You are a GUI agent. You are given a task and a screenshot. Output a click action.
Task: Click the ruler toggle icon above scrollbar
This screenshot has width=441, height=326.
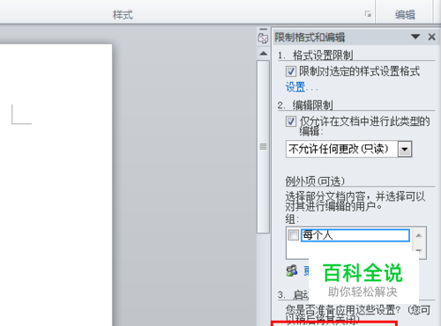[x=263, y=37]
